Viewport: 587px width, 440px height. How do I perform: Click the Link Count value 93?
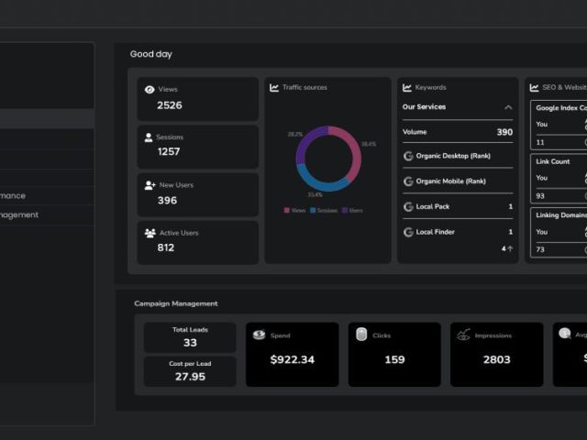click(540, 196)
